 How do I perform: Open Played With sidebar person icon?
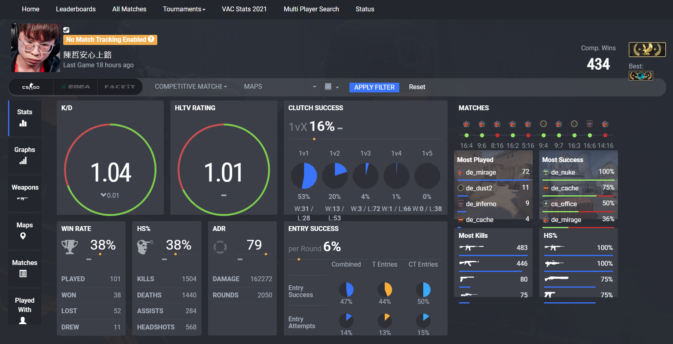(23, 320)
